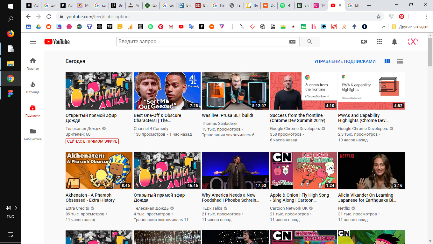
Task: Switch to the tab labeled 'Ar'
Action: pos(134,5)
